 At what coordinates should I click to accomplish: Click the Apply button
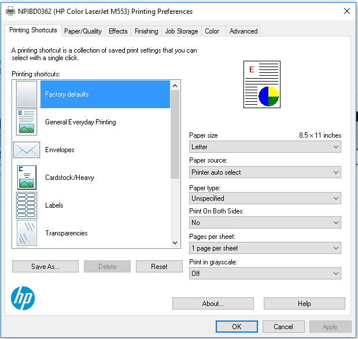tap(330, 327)
